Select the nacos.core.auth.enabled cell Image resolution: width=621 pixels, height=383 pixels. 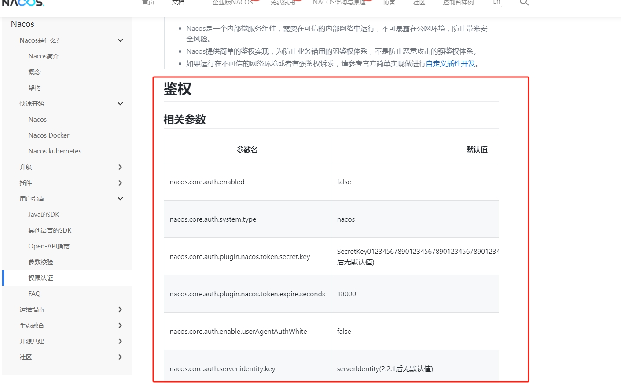click(247, 182)
